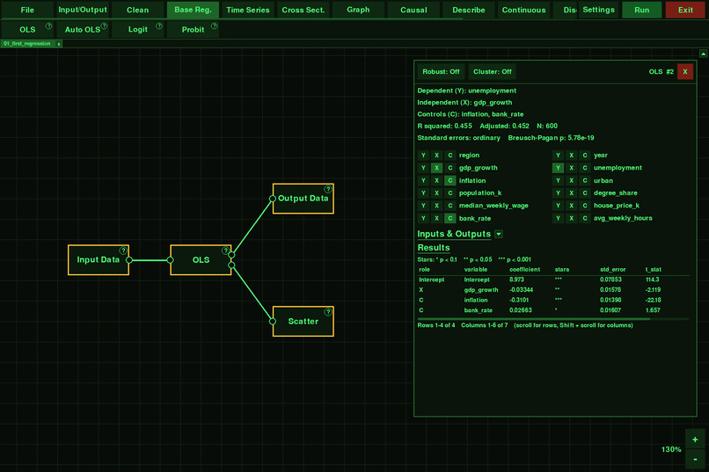Screen dimensions: 709x472
Task: Select the Scatter node
Action: (x=303, y=322)
